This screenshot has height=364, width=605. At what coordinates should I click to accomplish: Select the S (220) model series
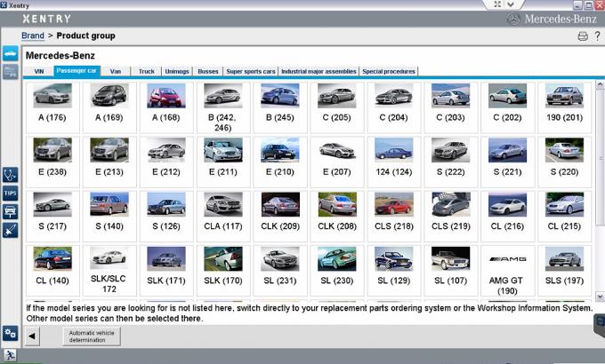pyautogui.click(x=564, y=162)
